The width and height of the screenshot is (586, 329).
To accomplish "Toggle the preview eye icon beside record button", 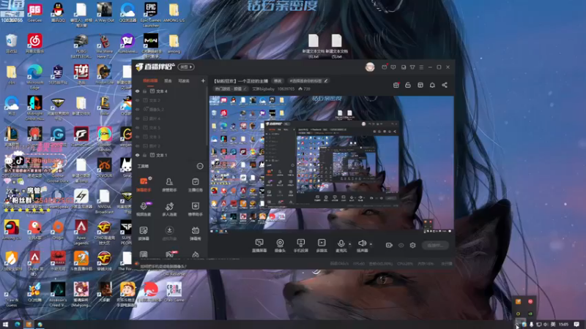I will click(401, 245).
